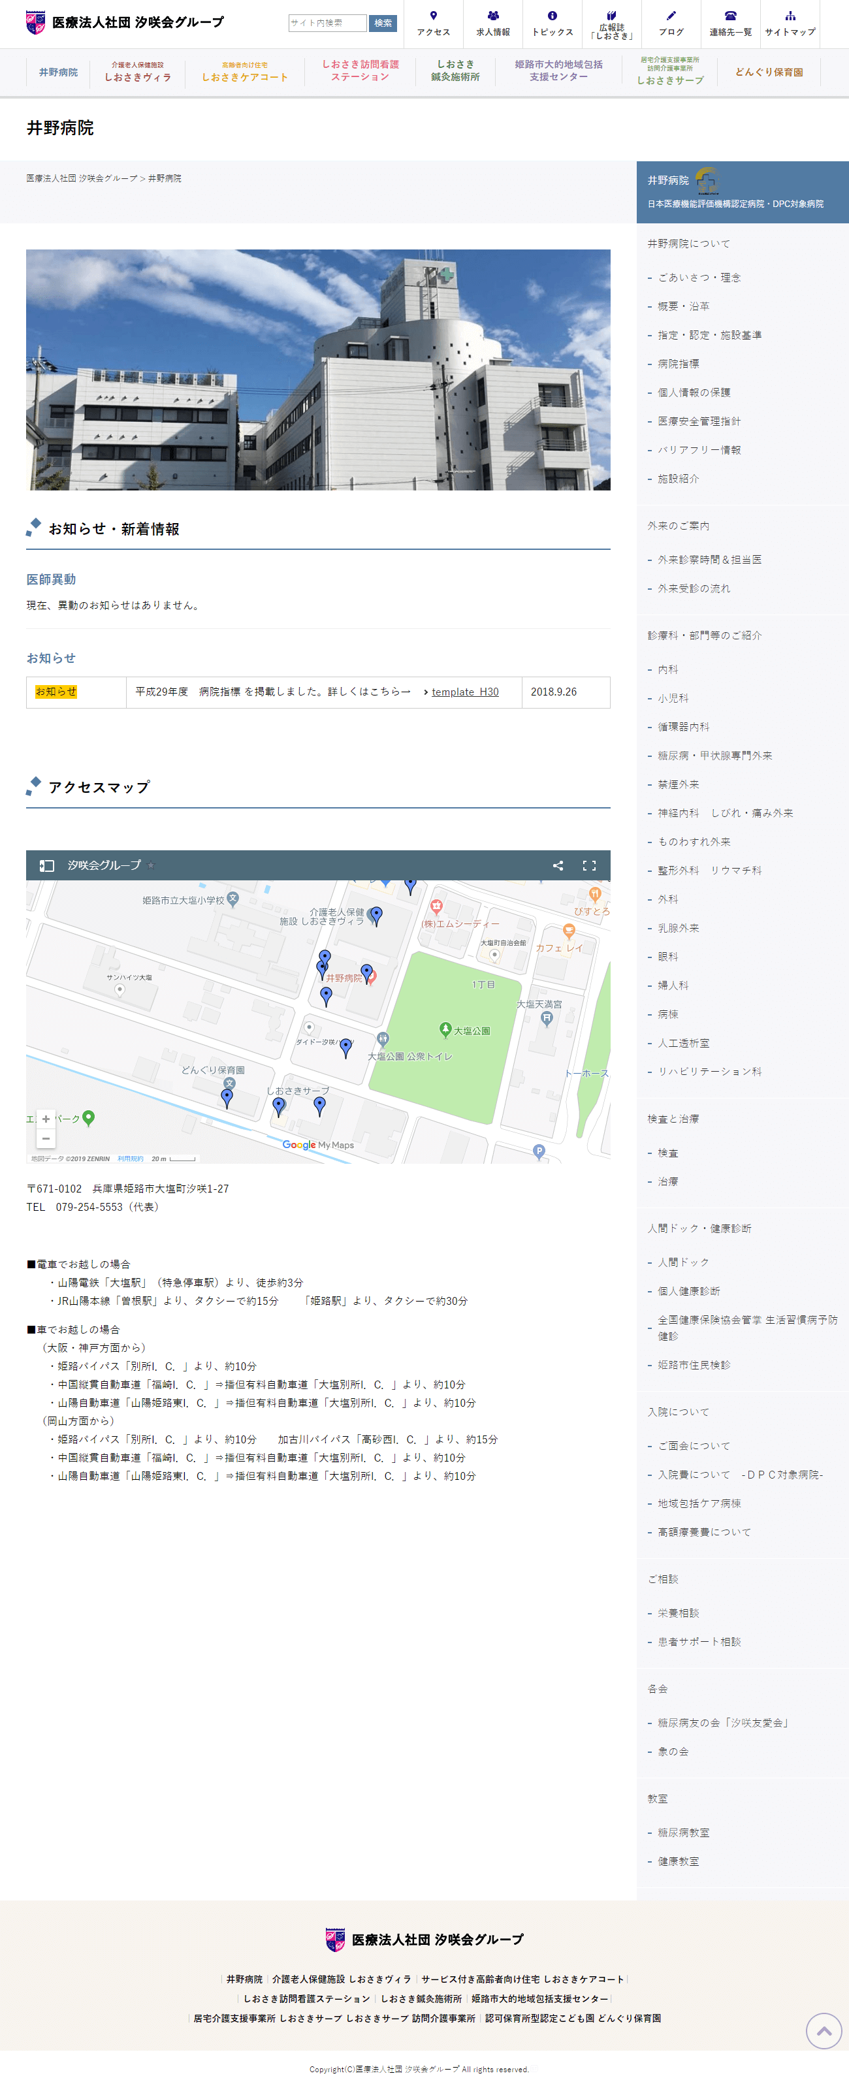Click the map 利用規約 terms link
The height and width of the screenshot is (2082, 849).
130,1158
